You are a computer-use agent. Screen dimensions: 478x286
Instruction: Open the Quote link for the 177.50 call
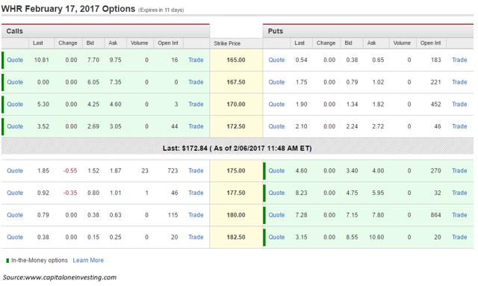(15, 193)
